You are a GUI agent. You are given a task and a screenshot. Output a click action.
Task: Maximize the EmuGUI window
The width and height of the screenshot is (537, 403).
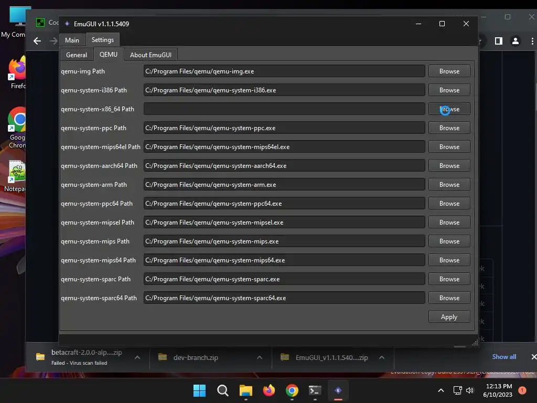[x=442, y=24]
